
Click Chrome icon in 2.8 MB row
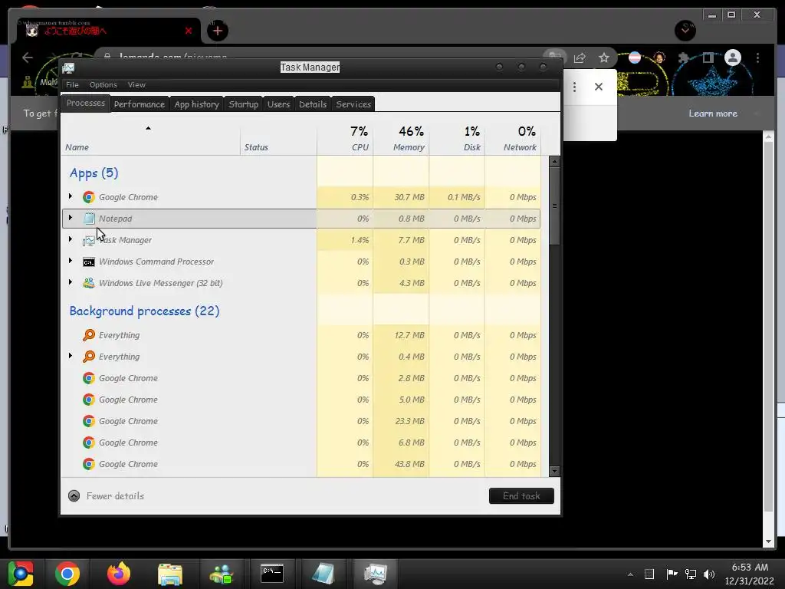pos(89,378)
